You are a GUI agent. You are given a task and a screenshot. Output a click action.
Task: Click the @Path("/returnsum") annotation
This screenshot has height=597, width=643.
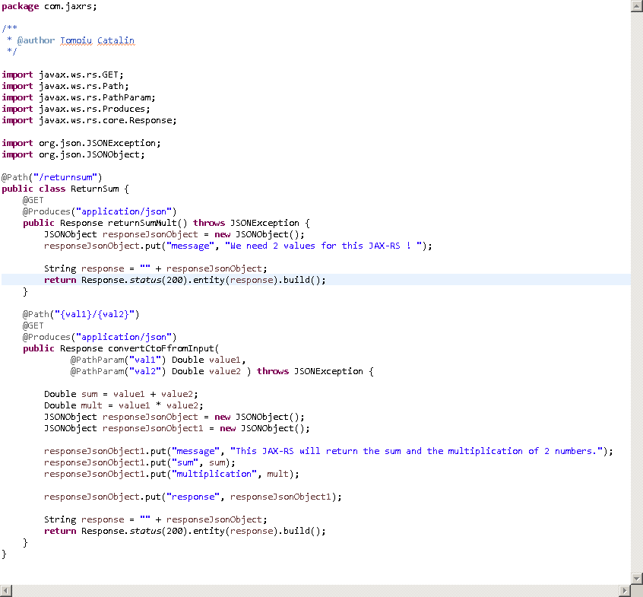coord(52,177)
